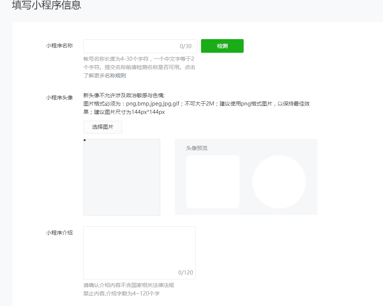Click the circular avatar preview

[279, 182]
